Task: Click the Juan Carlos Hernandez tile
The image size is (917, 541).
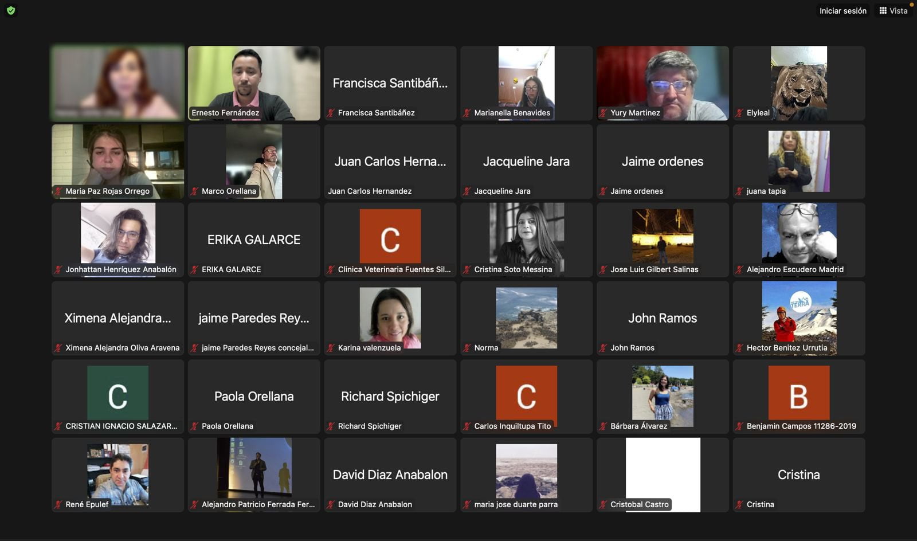Action: pos(390,162)
